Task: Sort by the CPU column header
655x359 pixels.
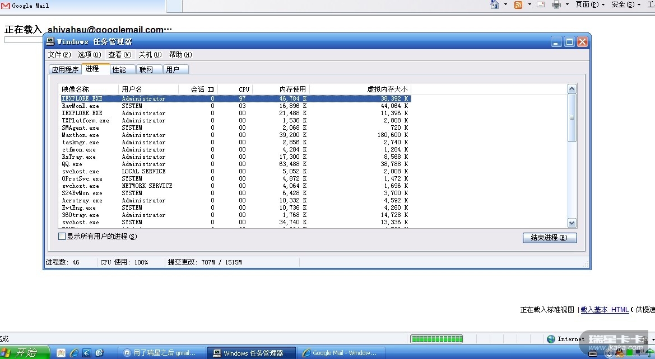Action: tap(235, 89)
